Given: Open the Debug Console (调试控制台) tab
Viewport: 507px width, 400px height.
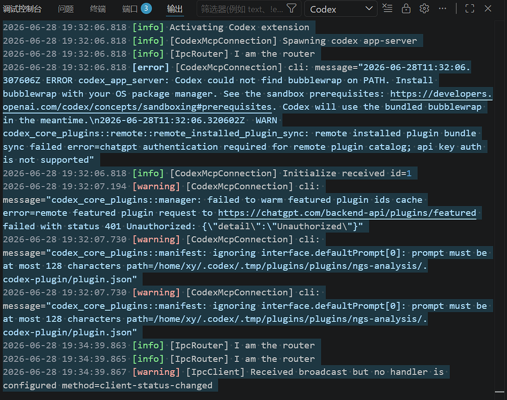Looking at the screenshot, I should [x=22, y=9].
